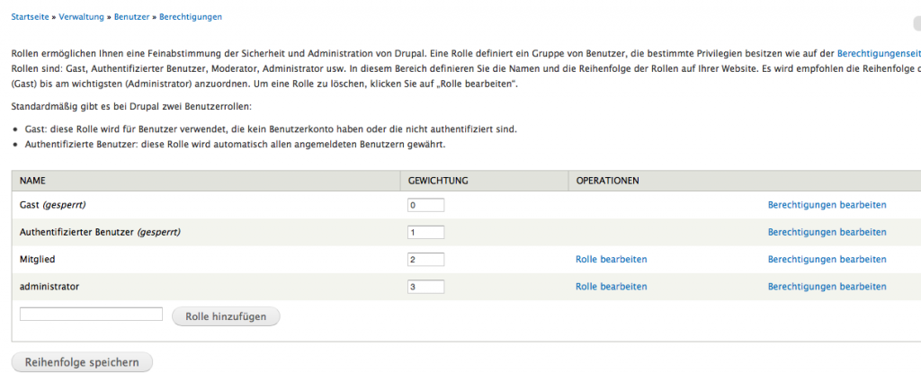
Task: Edit the administrator role
Action: [x=611, y=288]
